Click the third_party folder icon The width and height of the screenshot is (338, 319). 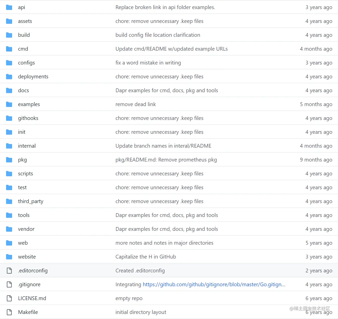(9, 201)
